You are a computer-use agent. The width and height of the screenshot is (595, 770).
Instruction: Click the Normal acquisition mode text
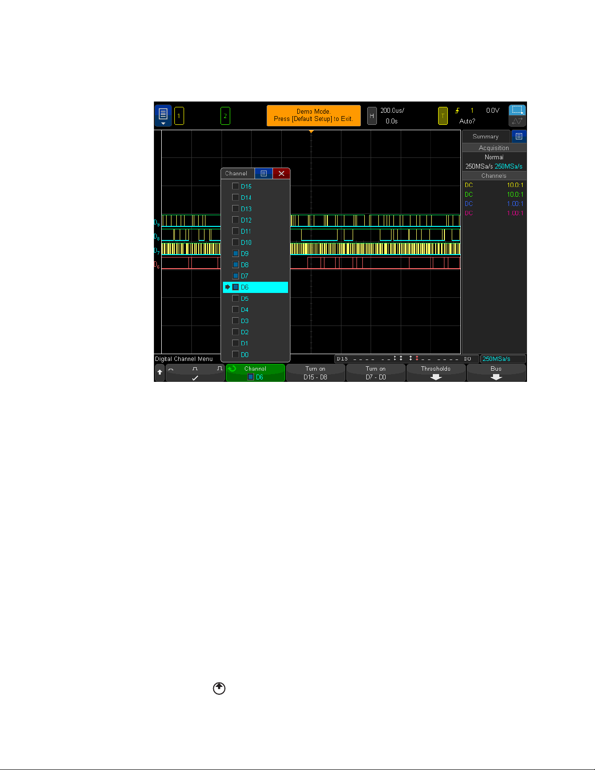click(494, 157)
